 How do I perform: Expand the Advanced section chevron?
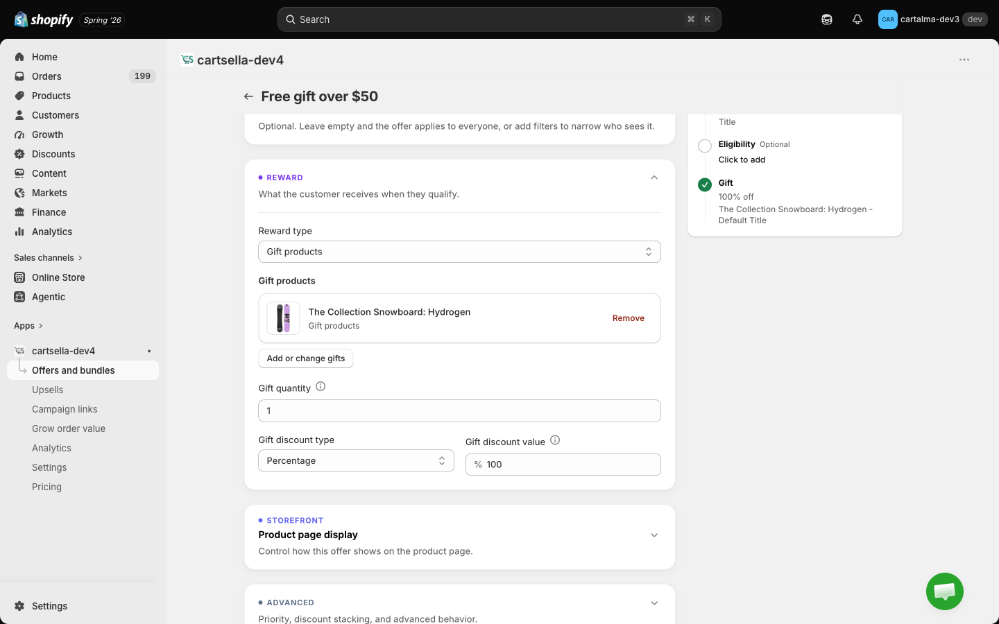coord(654,603)
